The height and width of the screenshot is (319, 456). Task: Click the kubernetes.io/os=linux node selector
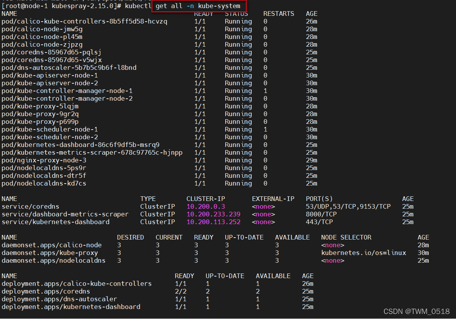(x=364, y=253)
